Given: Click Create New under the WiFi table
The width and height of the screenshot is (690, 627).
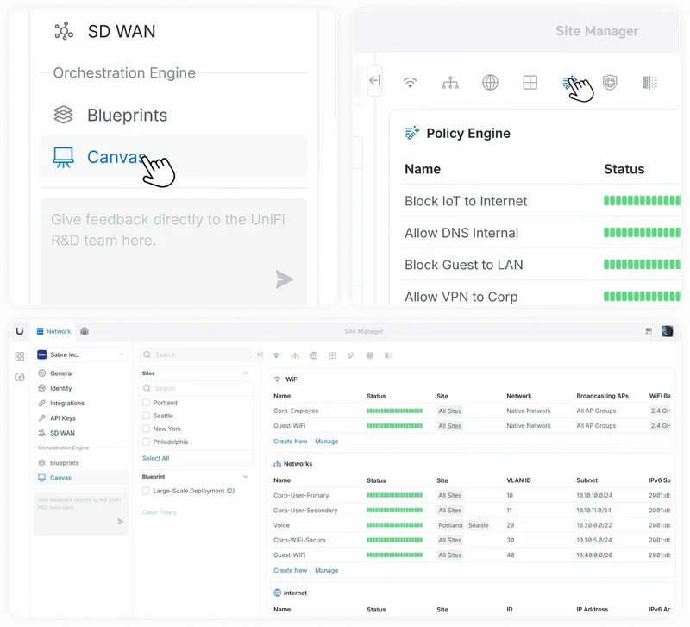Looking at the screenshot, I should (x=291, y=442).
